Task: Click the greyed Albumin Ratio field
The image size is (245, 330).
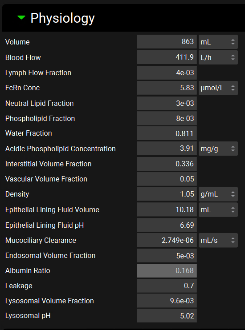Action: [x=167, y=271]
